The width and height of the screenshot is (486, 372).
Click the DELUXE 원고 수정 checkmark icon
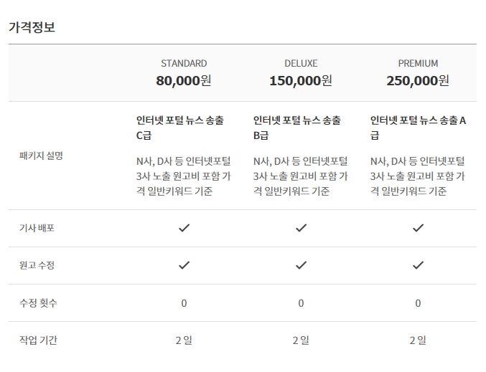click(x=301, y=265)
